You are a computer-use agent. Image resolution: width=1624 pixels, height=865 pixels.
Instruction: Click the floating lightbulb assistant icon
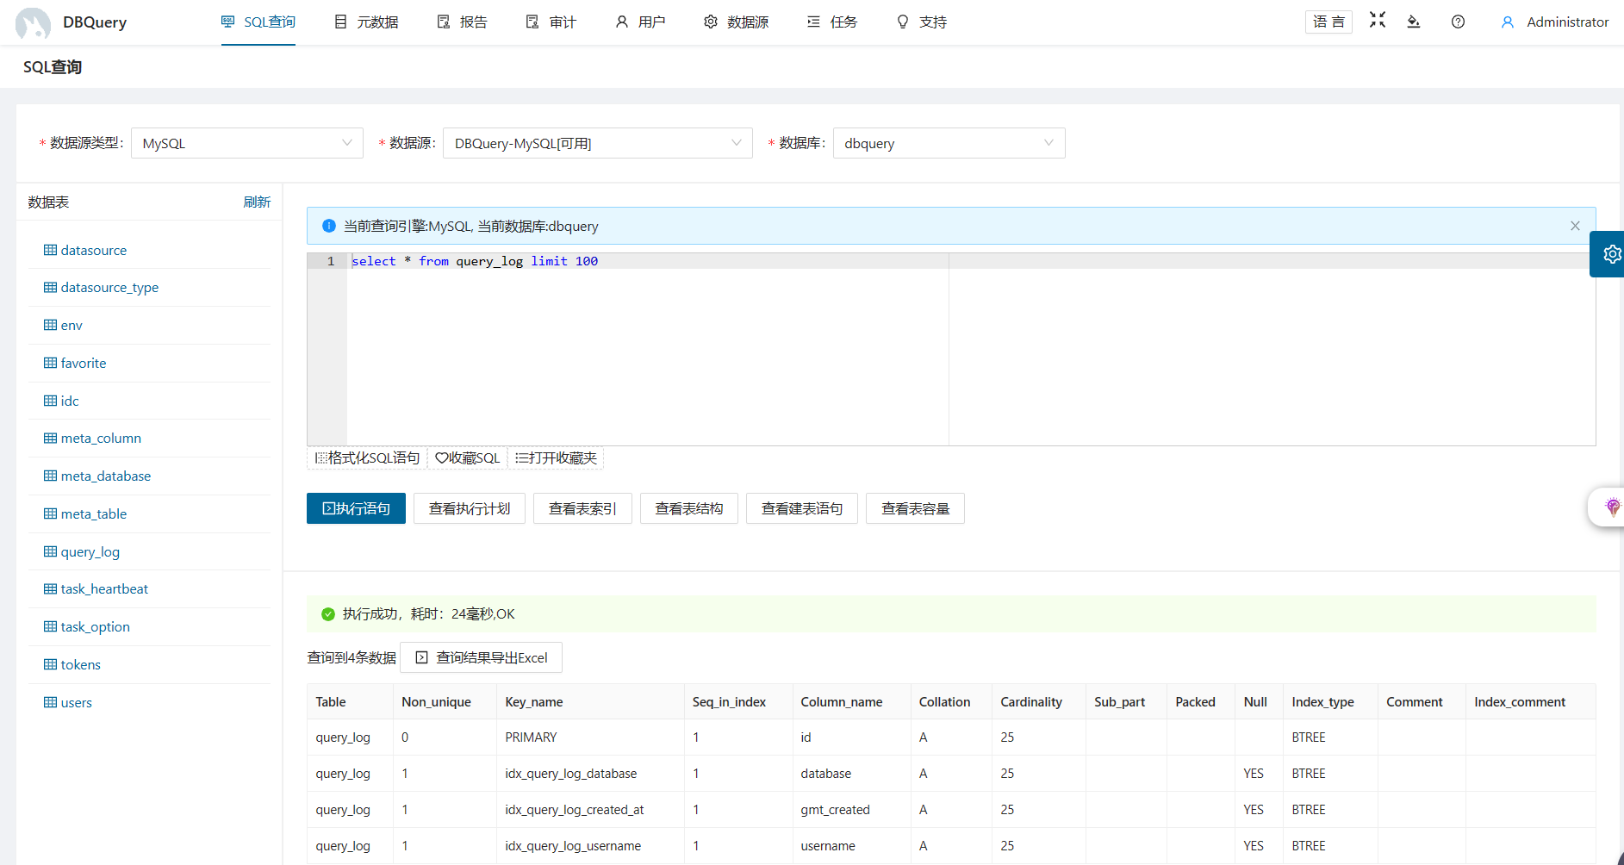1613,507
